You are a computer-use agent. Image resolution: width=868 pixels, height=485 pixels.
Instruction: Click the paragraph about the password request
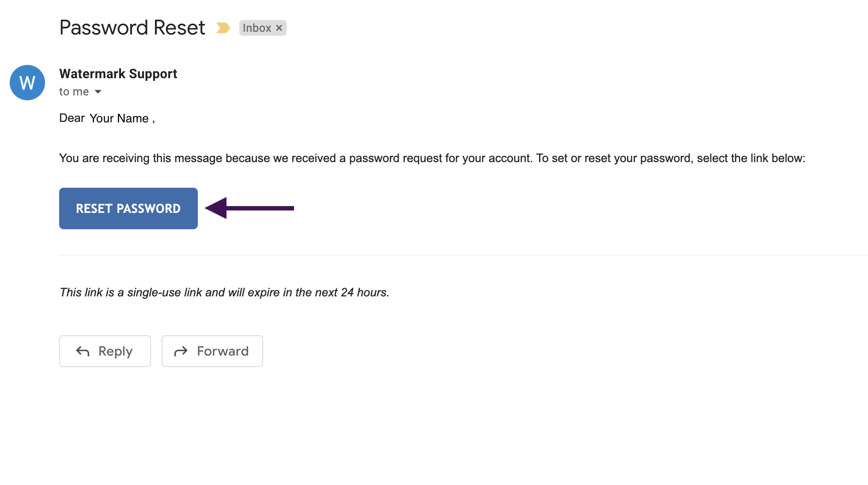(x=432, y=159)
